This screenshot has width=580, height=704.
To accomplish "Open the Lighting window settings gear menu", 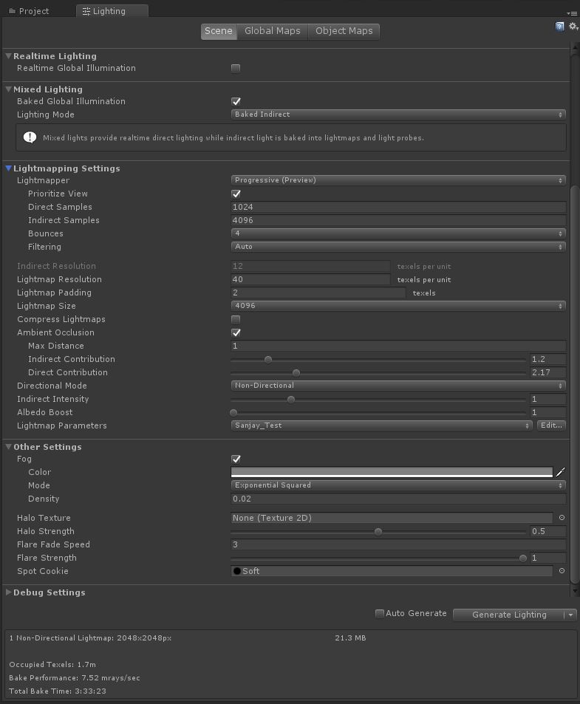I will pos(571,26).
